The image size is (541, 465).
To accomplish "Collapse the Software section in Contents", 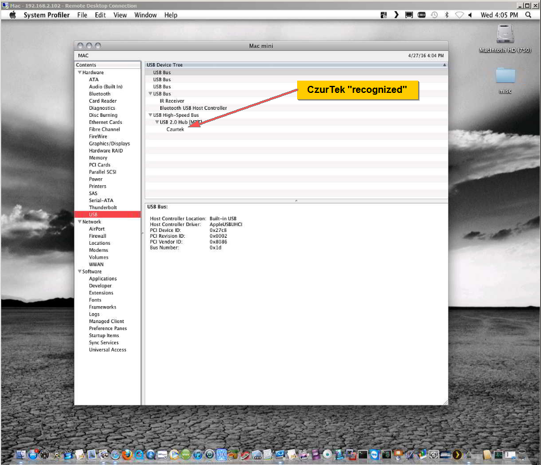I will pos(80,271).
